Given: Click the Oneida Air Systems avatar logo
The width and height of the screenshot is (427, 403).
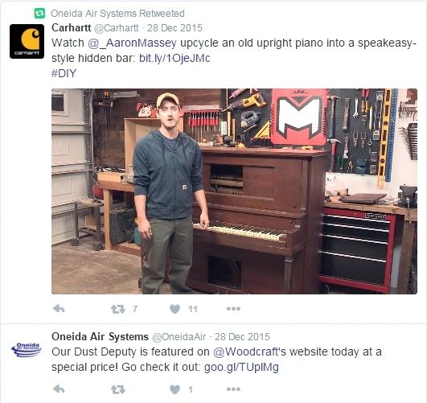Looking at the screenshot, I should coord(27,350).
